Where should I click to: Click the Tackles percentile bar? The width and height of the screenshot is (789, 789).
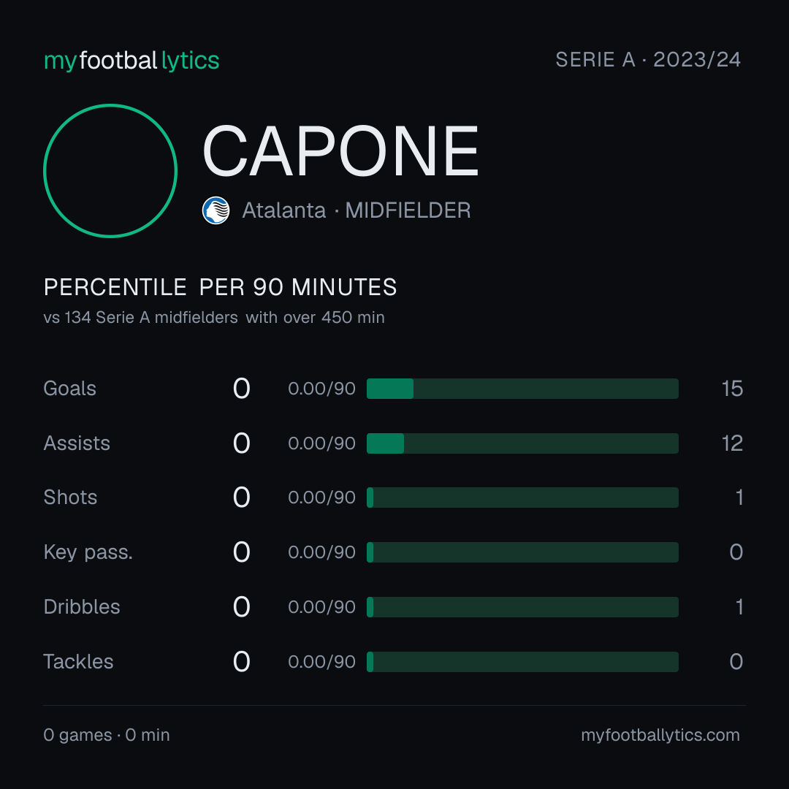(x=522, y=662)
